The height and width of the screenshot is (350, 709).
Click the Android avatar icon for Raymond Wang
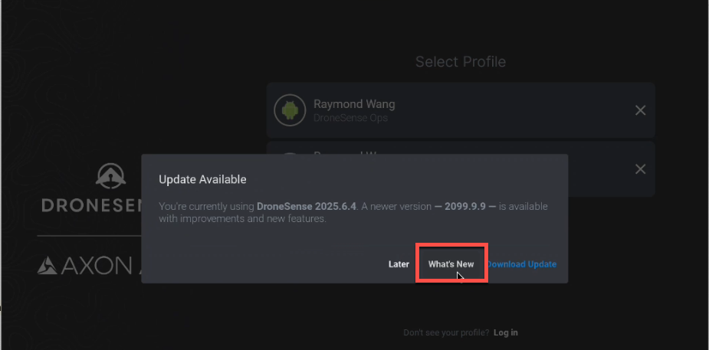pos(290,110)
